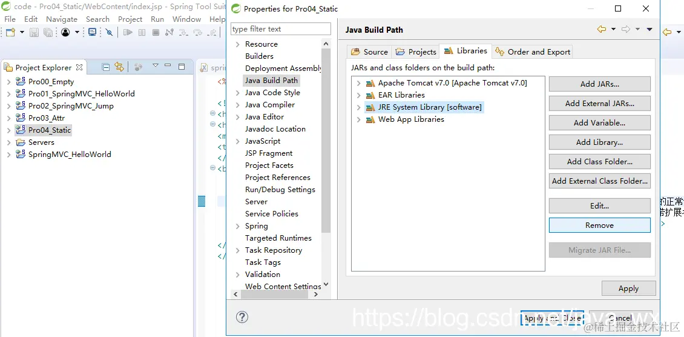The image size is (684, 337).
Task: Click Add External Class Folder... button
Action: point(599,181)
